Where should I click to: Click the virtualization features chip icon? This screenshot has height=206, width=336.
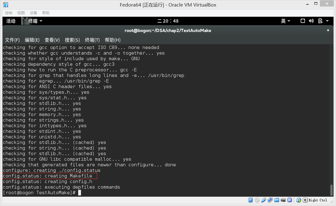pos(290,200)
